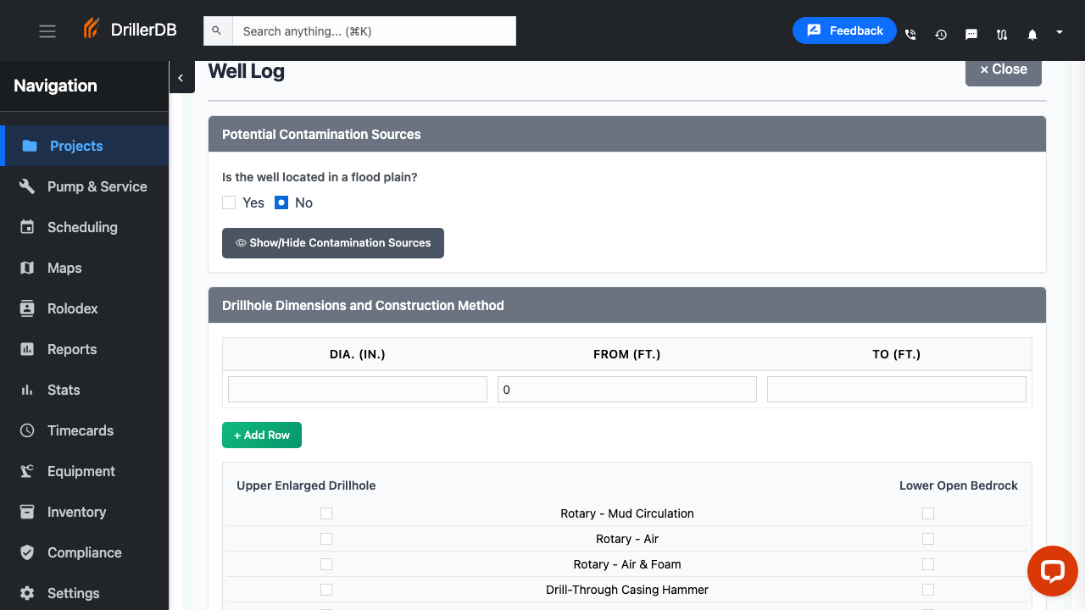Open the Maps section in sidebar
1085x610 pixels.
(x=64, y=268)
